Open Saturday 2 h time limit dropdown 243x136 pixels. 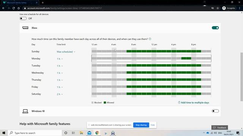60,94
